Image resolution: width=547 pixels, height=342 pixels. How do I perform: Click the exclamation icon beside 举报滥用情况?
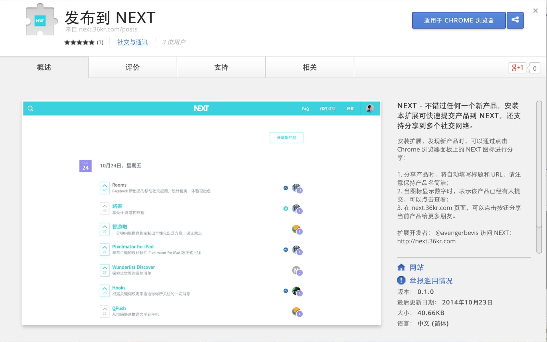pos(401,281)
